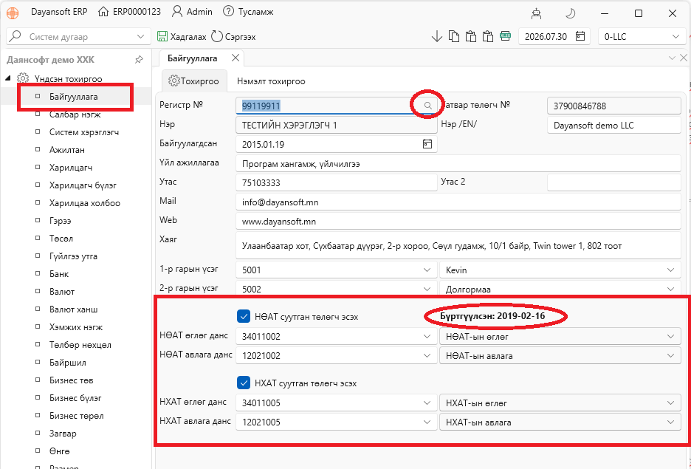Click the Нэр field ТЕСТИЙН ХЭРЭГЛЭГЧ 1
The height and width of the screenshot is (469, 691).
pos(337,125)
